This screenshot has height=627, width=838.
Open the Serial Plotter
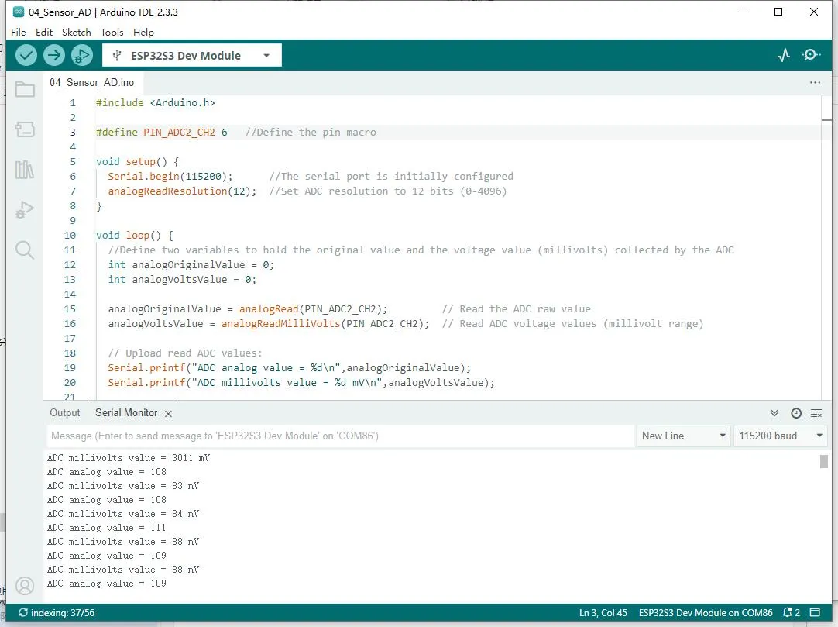784,55
